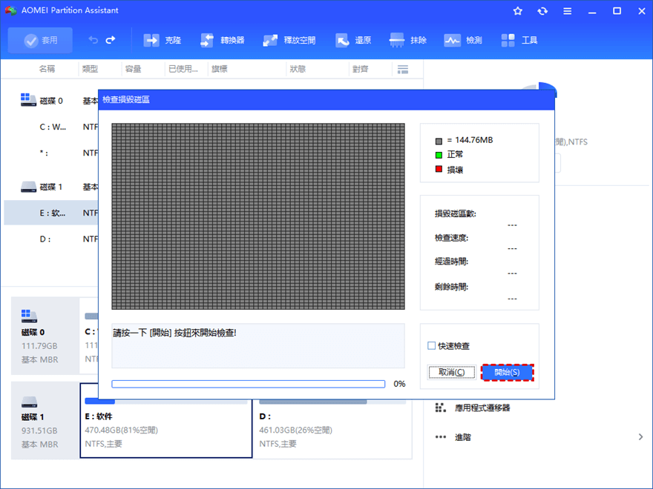This screenshot has width=653, height=489.
Task: Click the 取消(C) cancel button
Action: [451, 372]
